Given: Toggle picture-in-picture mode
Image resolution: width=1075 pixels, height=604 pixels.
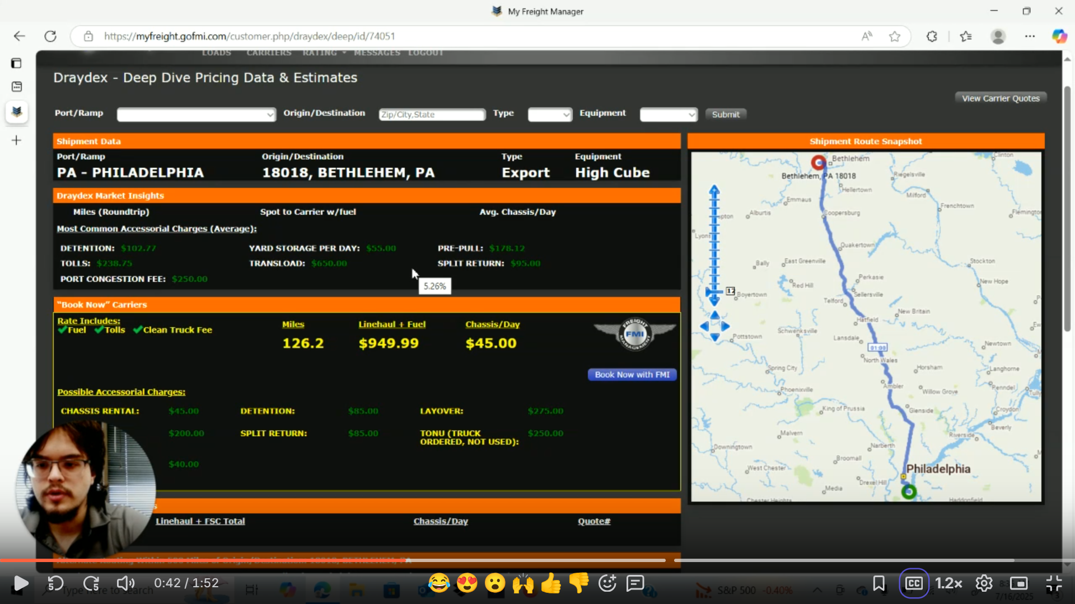Looking at the screenshot, I should 1018,583.
